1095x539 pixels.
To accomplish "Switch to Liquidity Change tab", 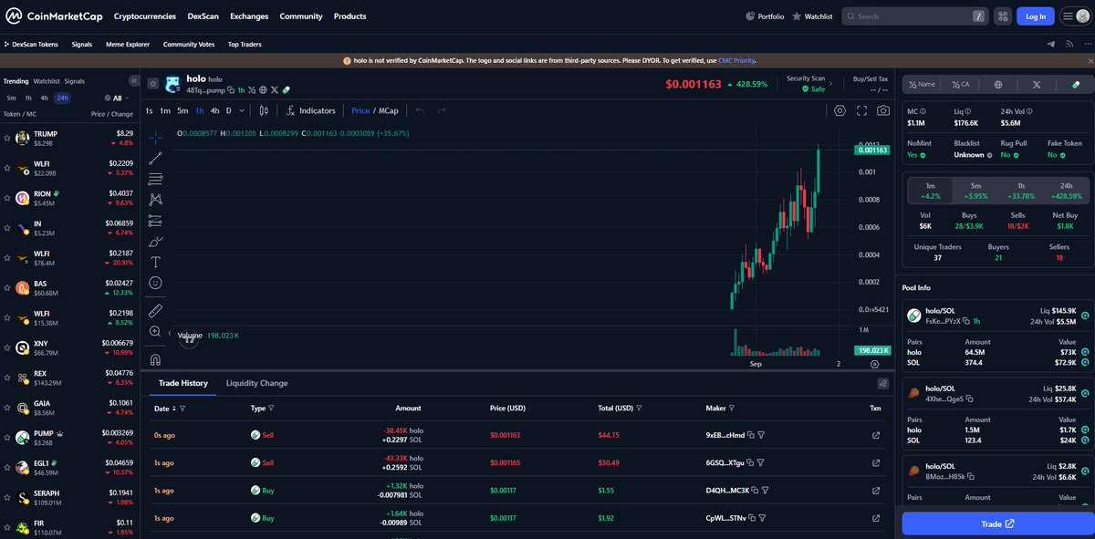I will 257,383.
